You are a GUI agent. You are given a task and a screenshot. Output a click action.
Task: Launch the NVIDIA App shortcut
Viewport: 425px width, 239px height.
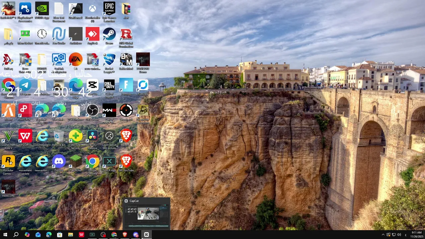click(x=42, y=11)
